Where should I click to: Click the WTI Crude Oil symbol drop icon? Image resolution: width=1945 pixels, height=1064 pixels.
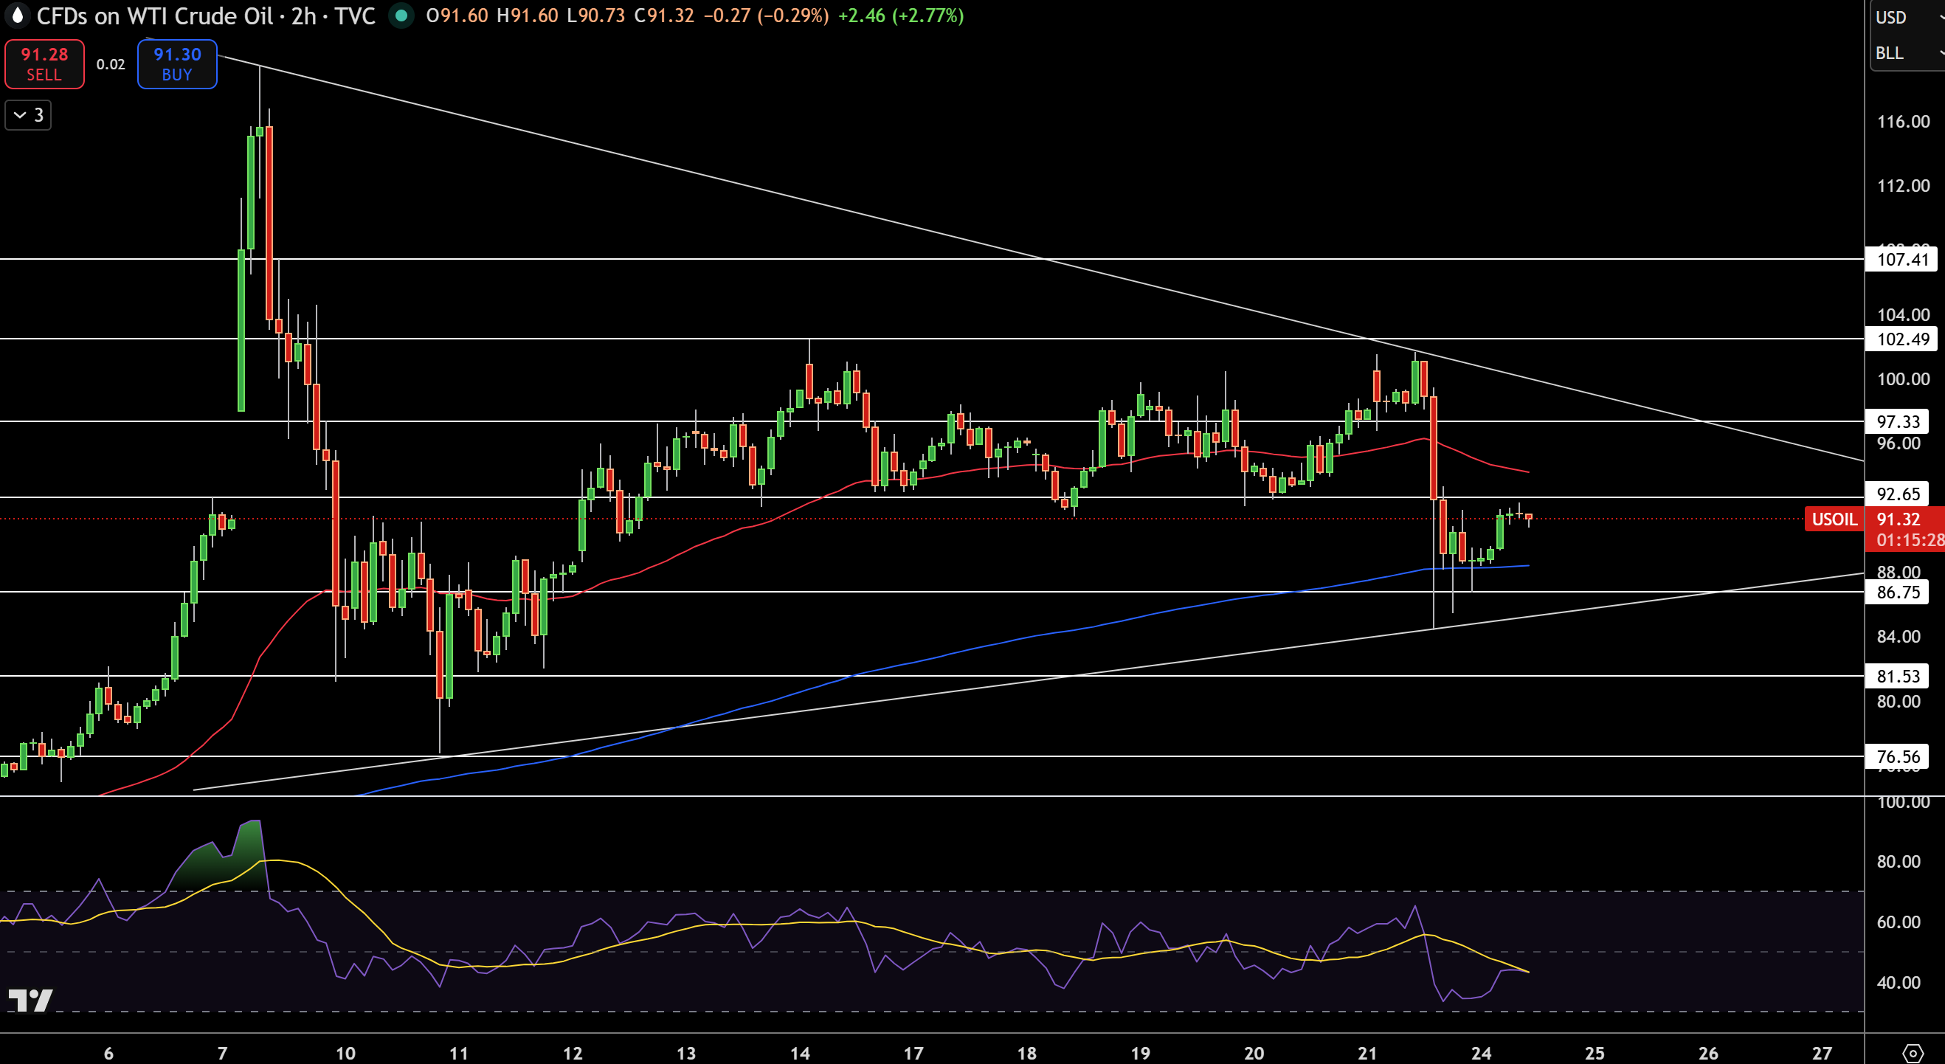(17, 15)
